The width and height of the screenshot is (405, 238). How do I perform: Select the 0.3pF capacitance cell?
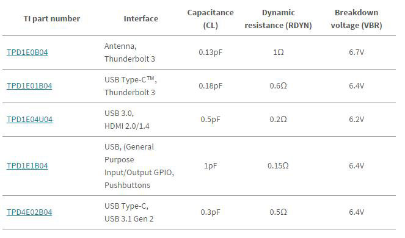210,212
